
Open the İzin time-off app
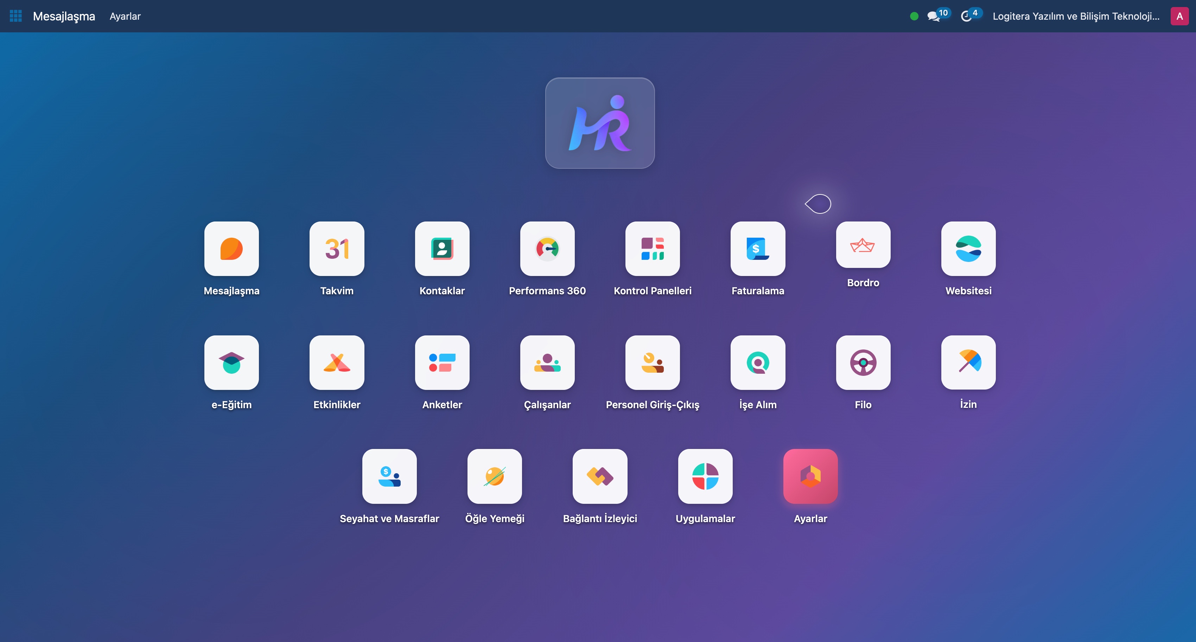(968, 362)
